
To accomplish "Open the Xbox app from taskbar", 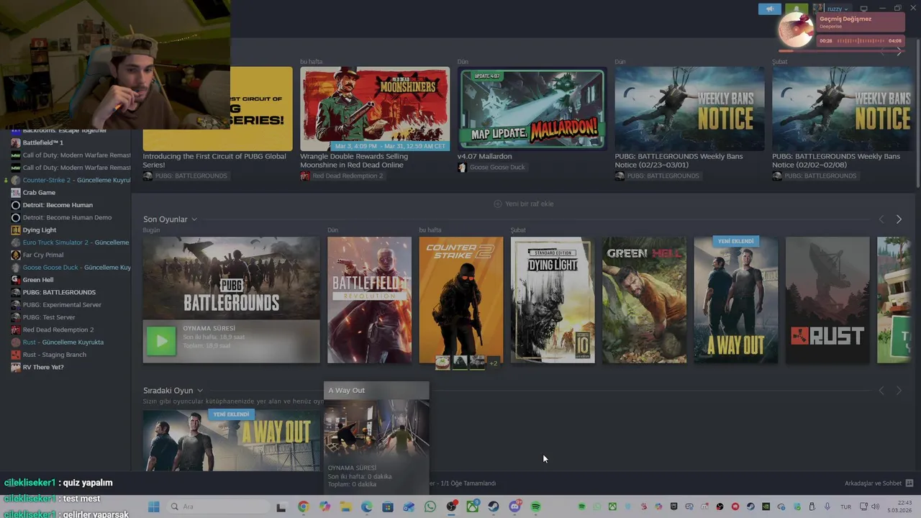I will point(473,506).
